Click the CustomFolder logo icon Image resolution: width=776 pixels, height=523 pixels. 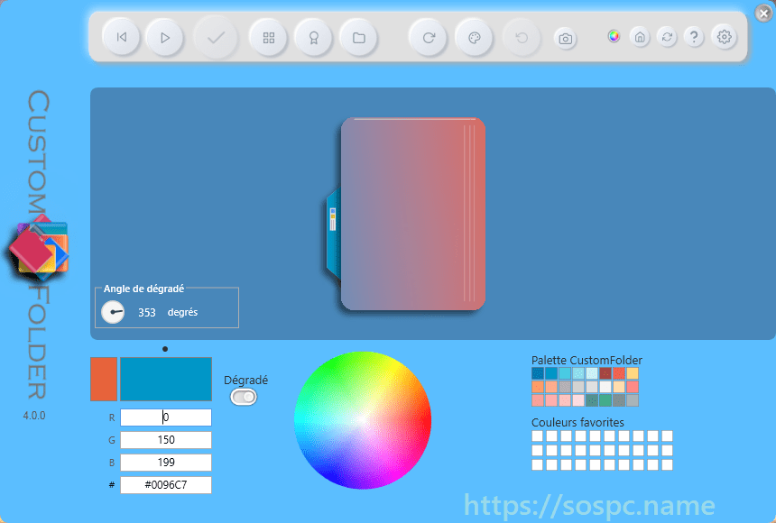point(39,246)
